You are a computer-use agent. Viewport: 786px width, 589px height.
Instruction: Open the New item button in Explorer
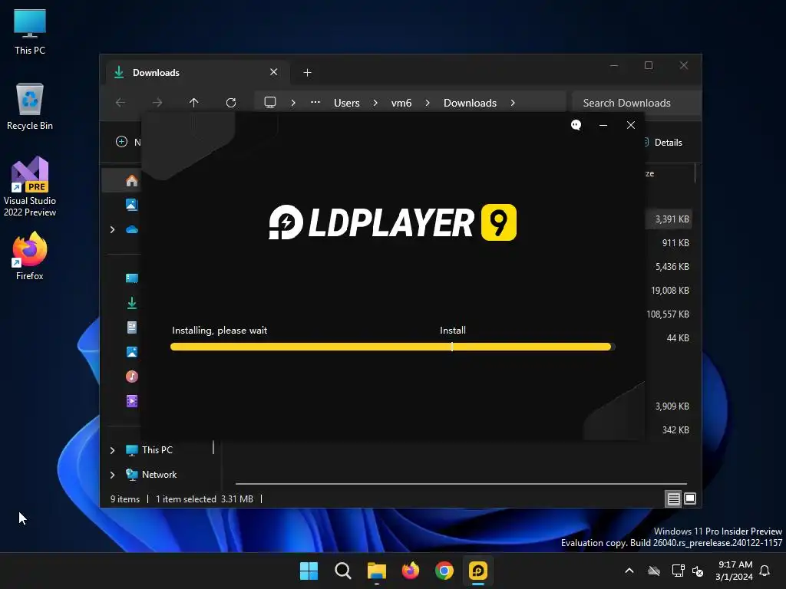[128, 142]
